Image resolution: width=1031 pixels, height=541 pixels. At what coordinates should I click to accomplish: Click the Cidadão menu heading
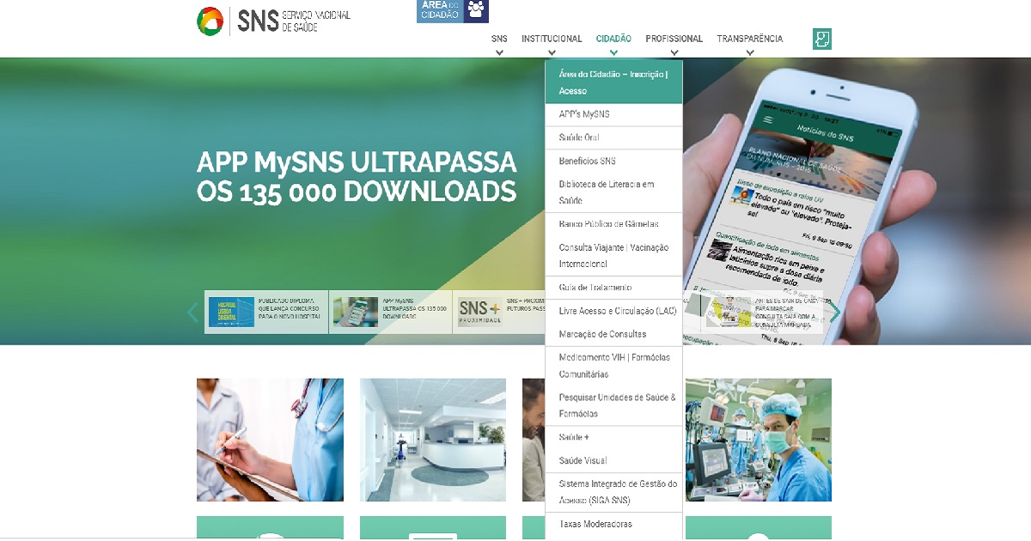(613, 39)
